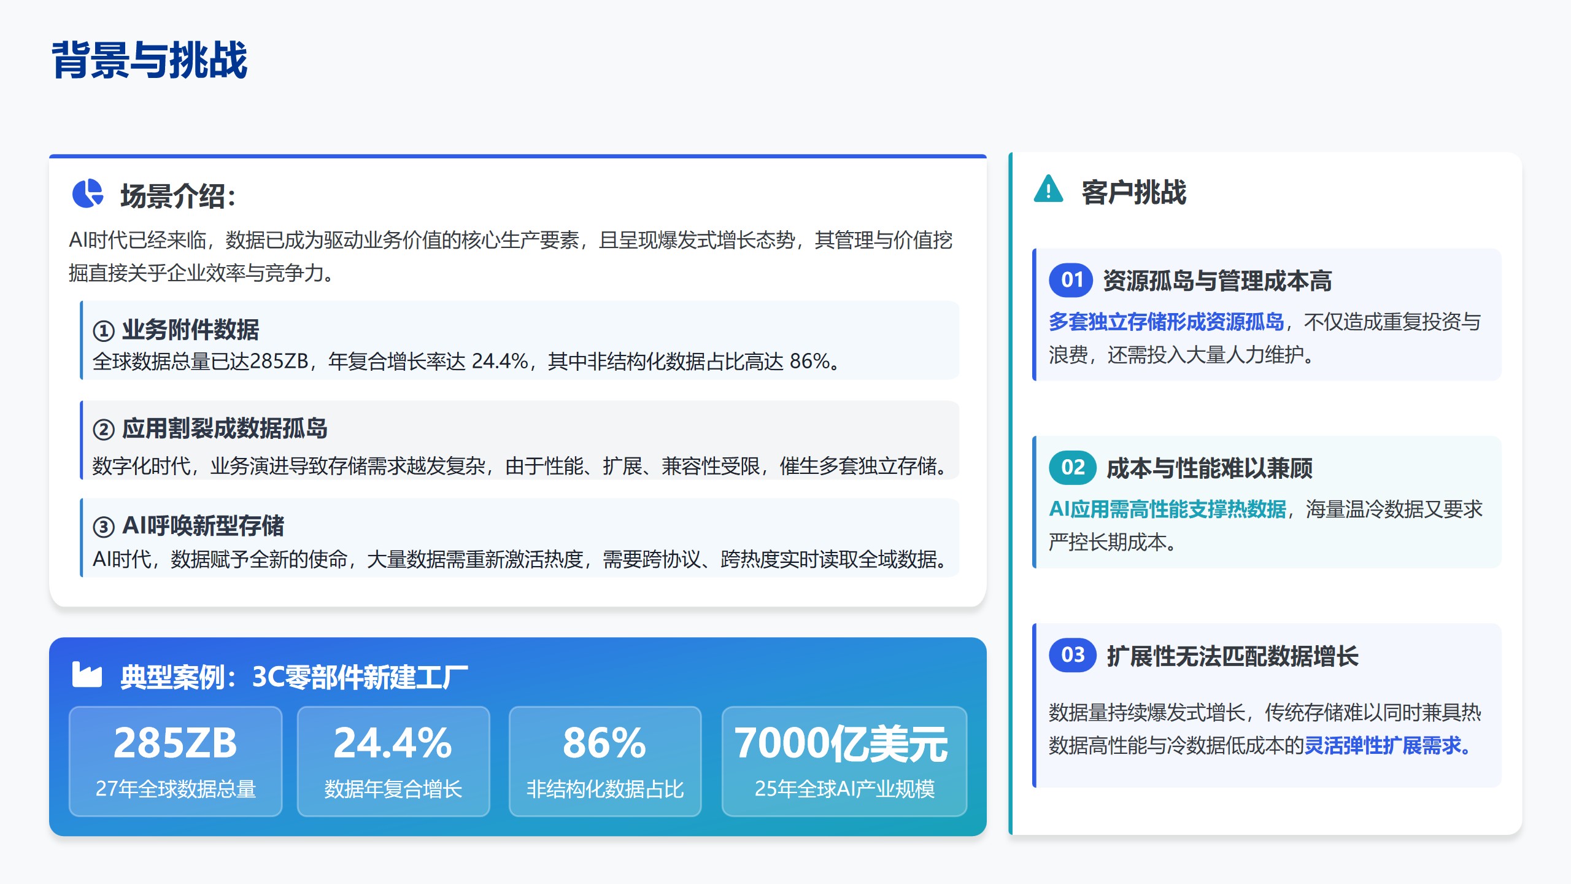
Task: Click the intro paragraph starting AI时代已经来临
Action: point(511,257)
